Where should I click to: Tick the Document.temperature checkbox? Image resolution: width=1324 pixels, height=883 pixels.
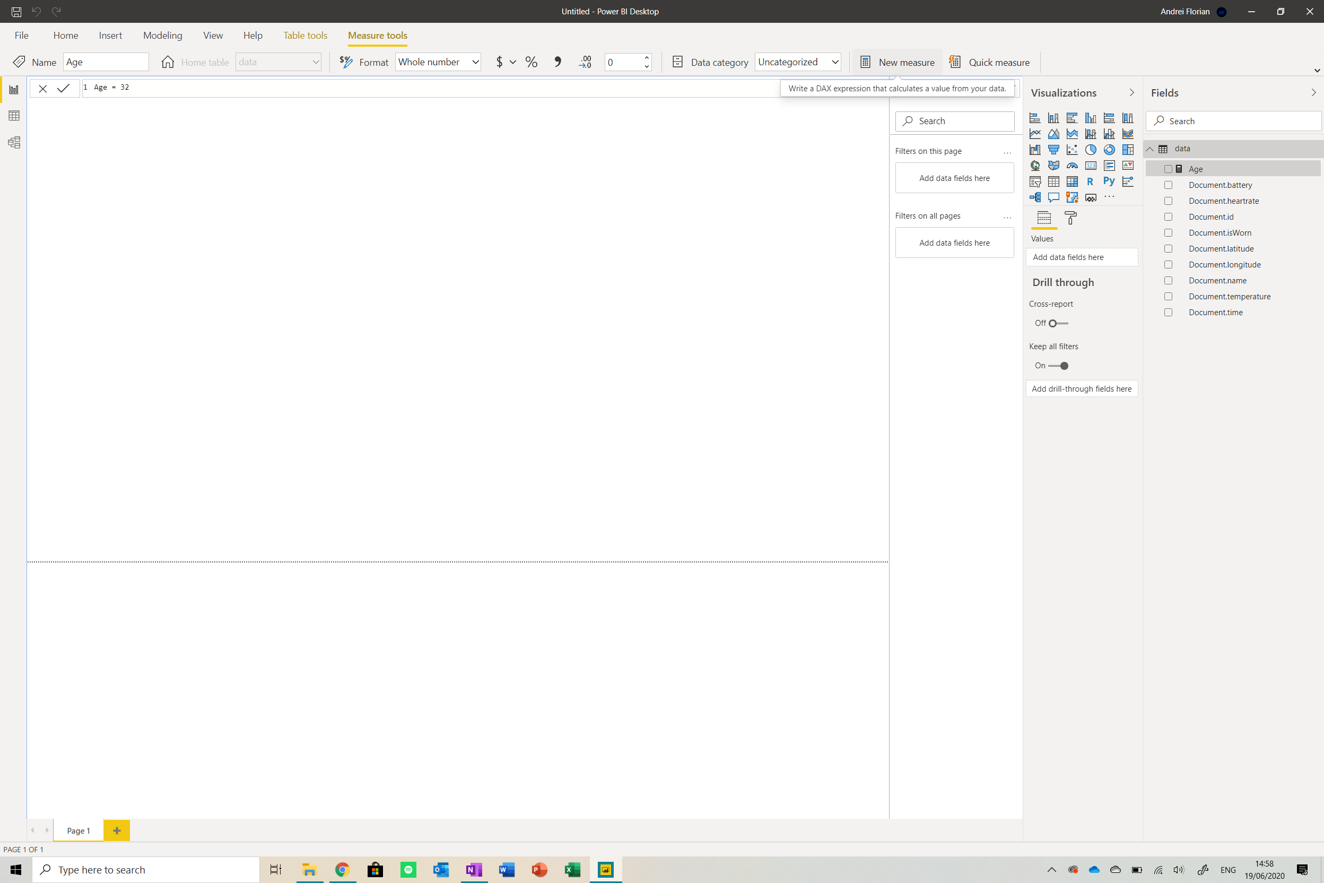1168,297
